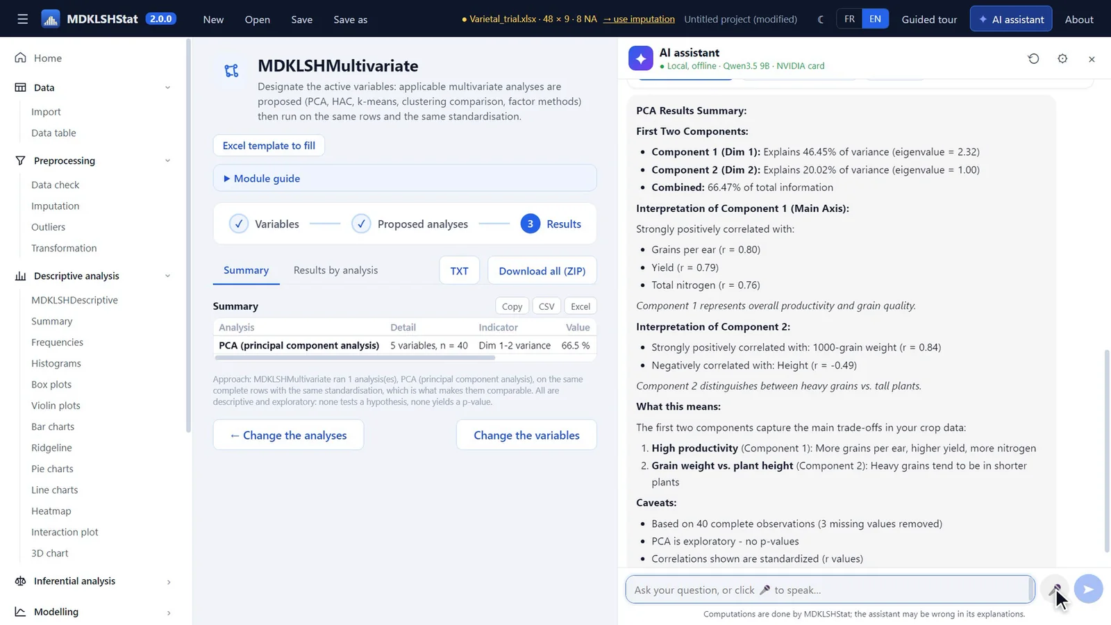The width and height of the screenshot is (1111, 625).
Task: Click the microphone speak button
Action: pos(1055,589)
